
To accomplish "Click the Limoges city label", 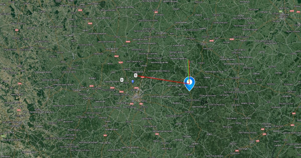I will [x=136, y=97].
